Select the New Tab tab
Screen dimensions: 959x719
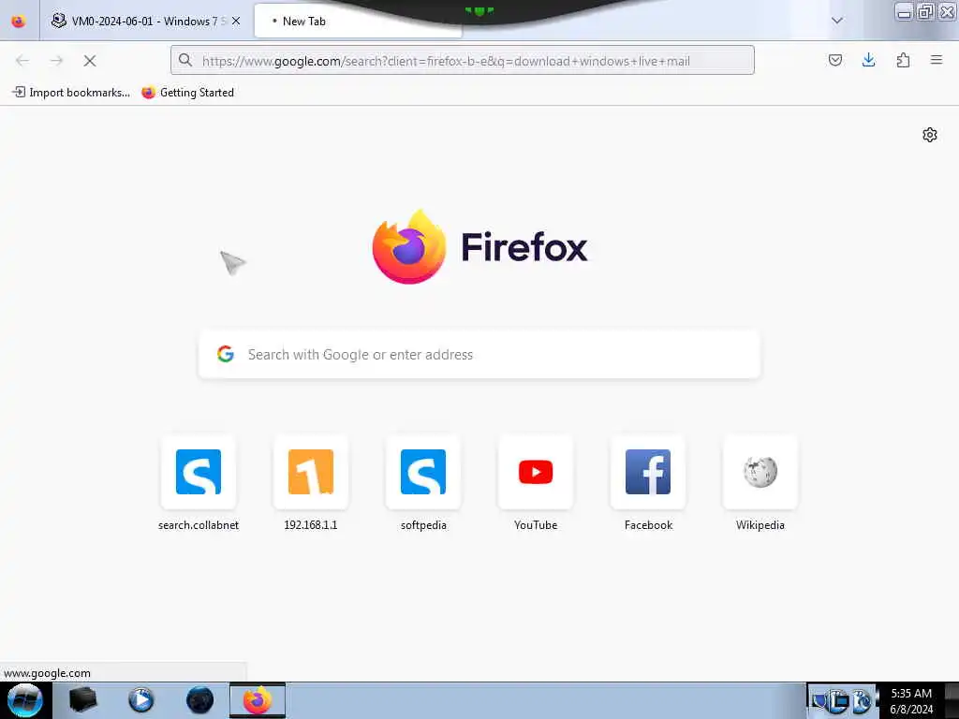tap(358, 21)
